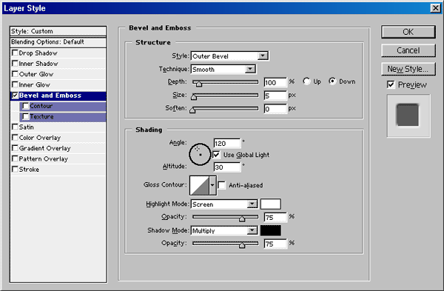Enable the Texture checkbox
Image resolution: width=444 pixels, height=291 pixels.
[26, 116]
